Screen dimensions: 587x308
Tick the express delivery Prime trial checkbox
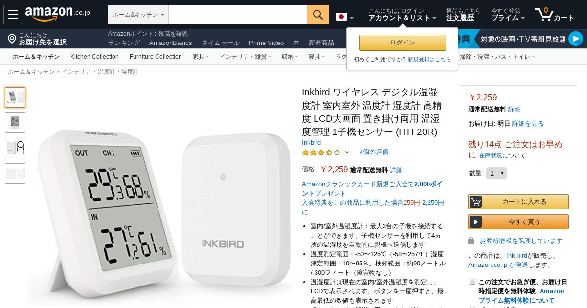pyautogui.click(x=473, y=282)
